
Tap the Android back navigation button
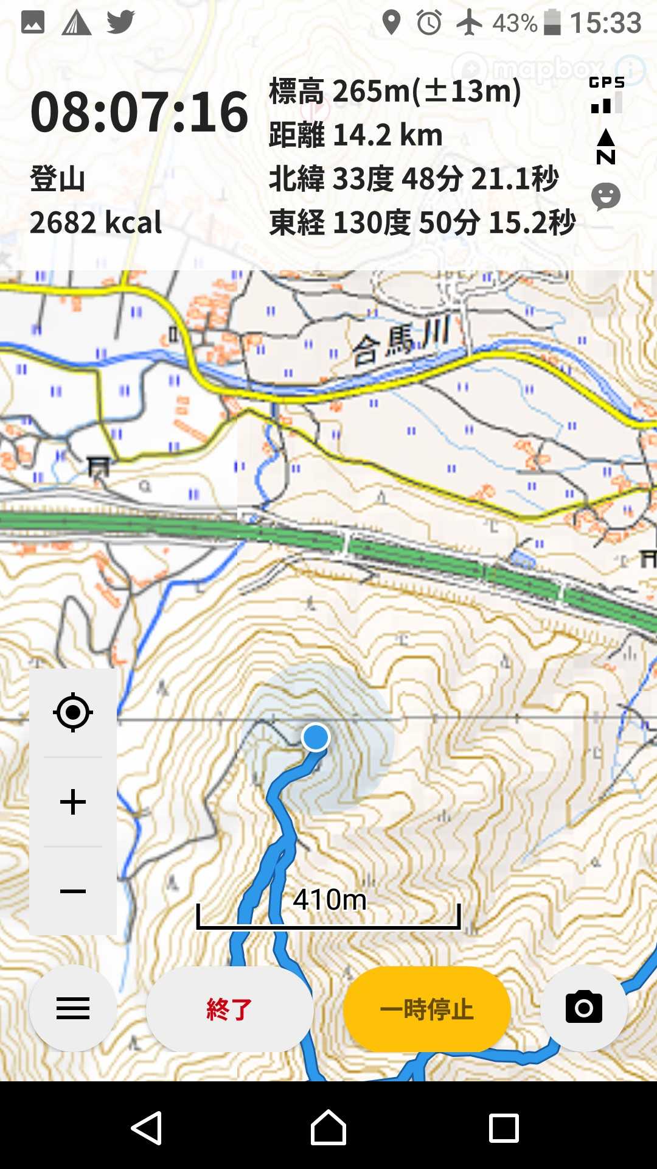(147, 1128)
